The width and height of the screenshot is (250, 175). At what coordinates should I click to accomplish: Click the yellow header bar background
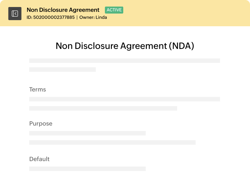tap(183, 13)
